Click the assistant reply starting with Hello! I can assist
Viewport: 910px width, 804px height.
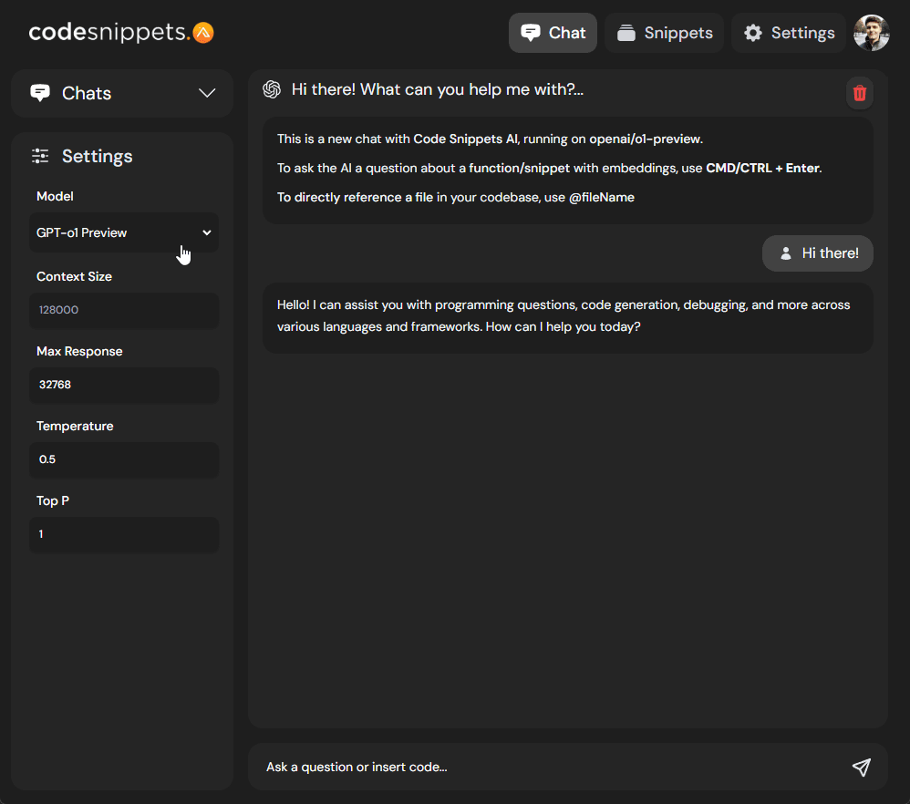(567, 316)
